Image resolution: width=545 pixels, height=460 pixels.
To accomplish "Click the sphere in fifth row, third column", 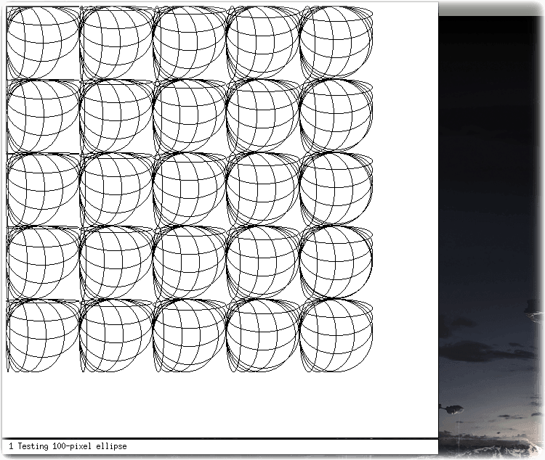I will pos(190,336).
